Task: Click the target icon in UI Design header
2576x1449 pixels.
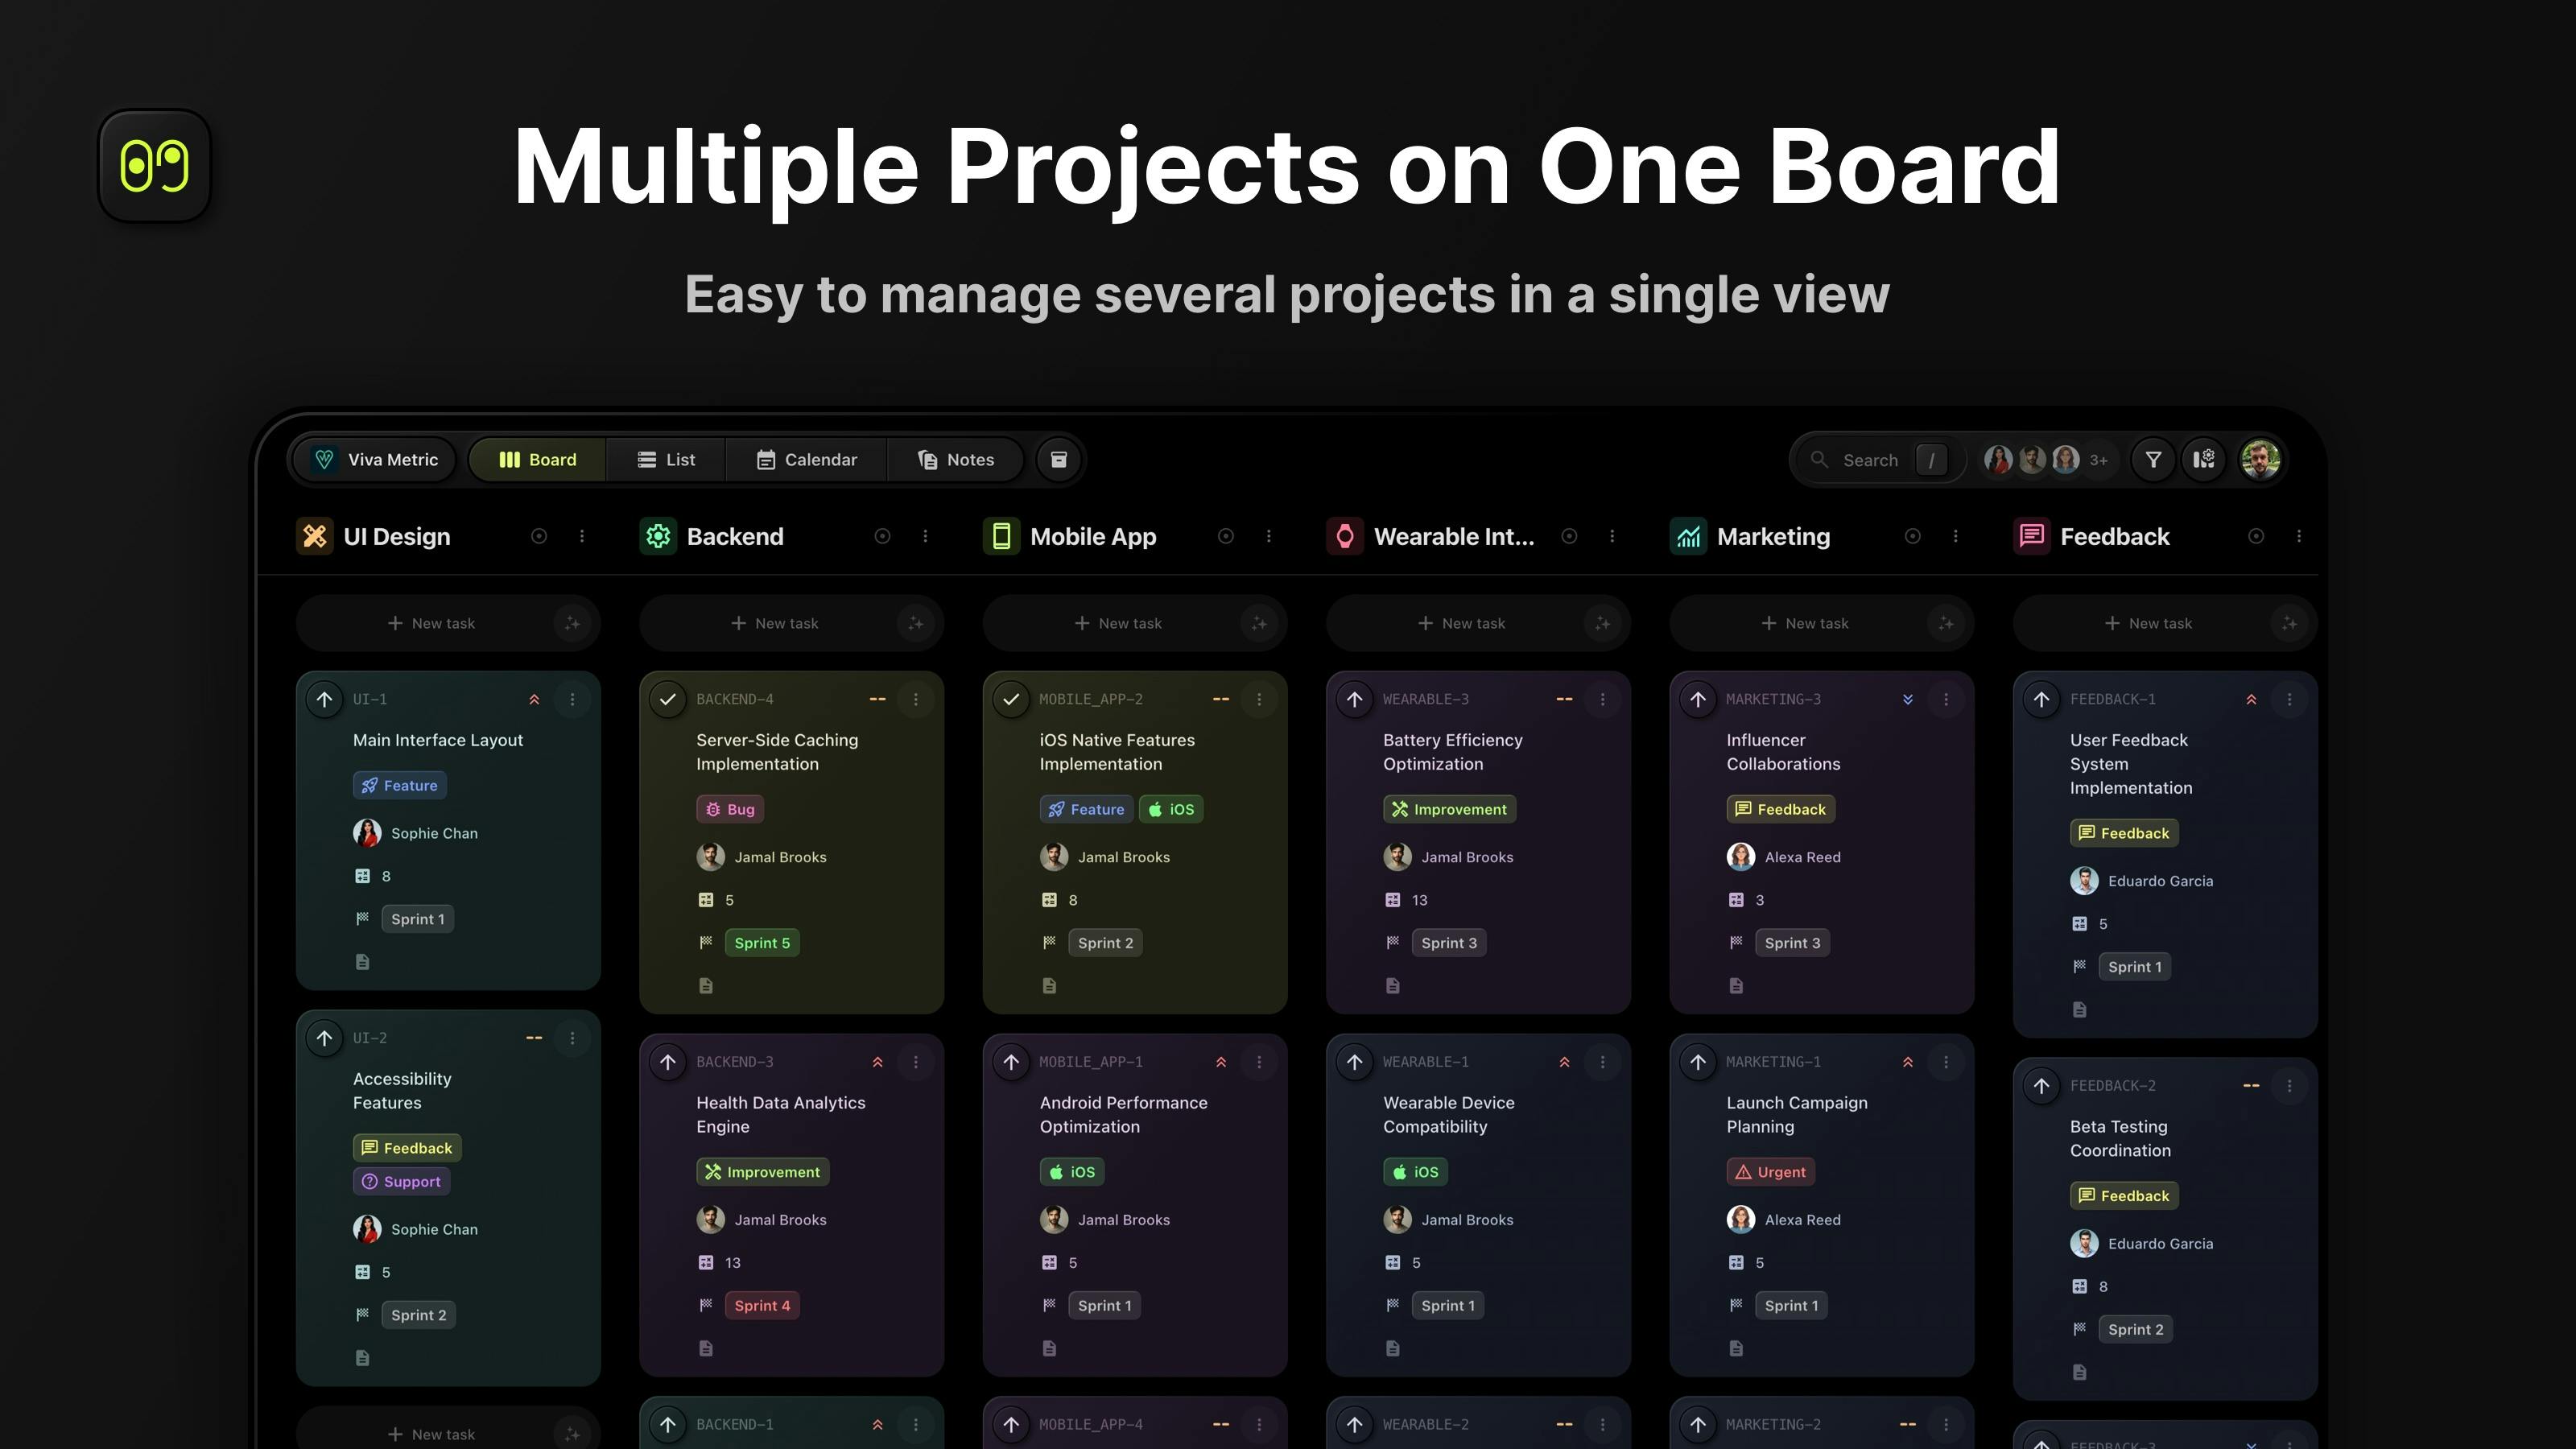Action: [x=539, y=537]
